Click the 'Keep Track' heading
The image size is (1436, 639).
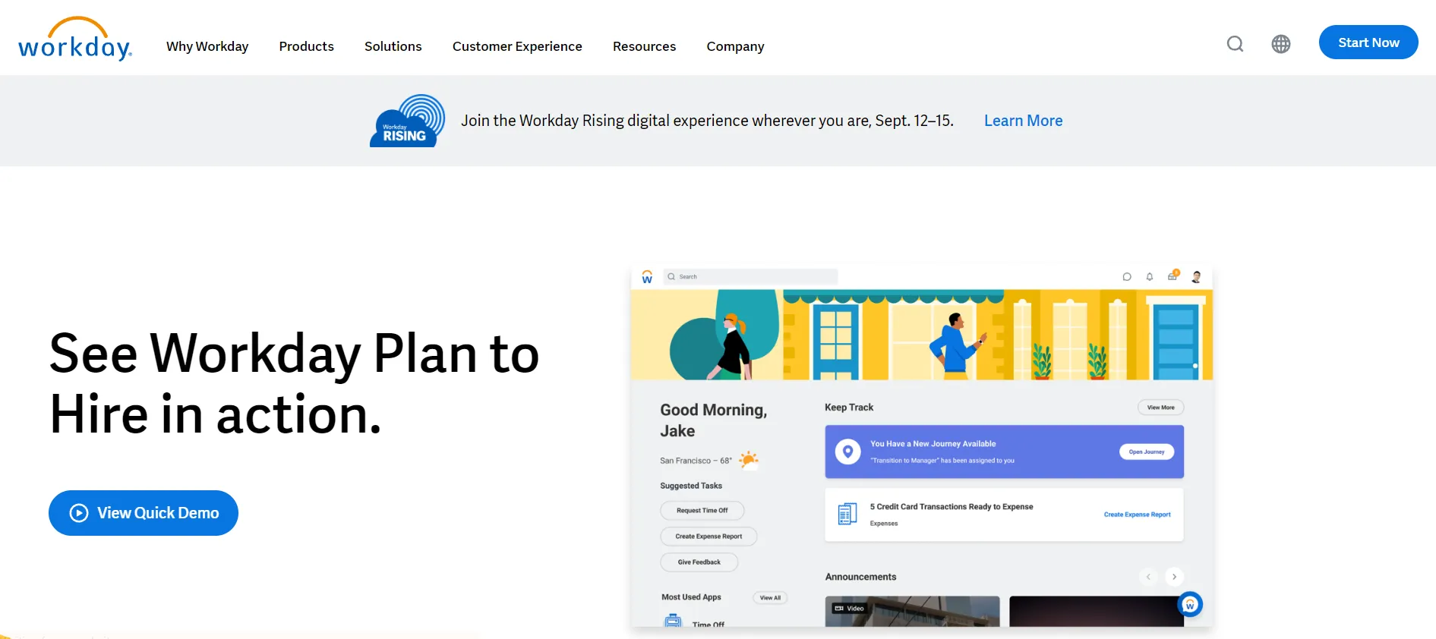pos(849,408)
